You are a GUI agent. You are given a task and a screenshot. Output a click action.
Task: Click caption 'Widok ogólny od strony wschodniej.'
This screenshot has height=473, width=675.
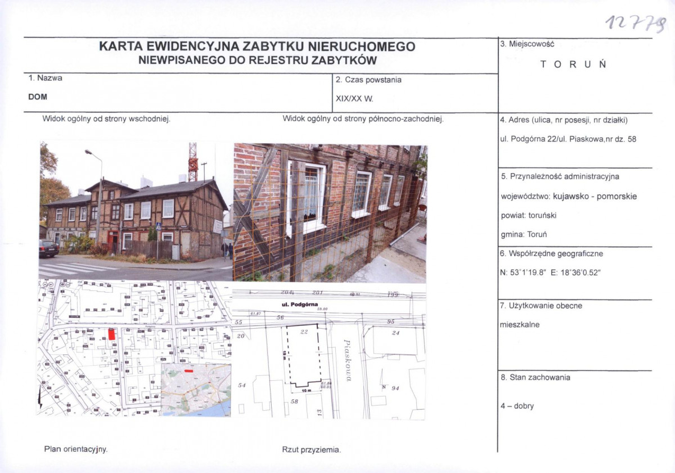point(106,119)
